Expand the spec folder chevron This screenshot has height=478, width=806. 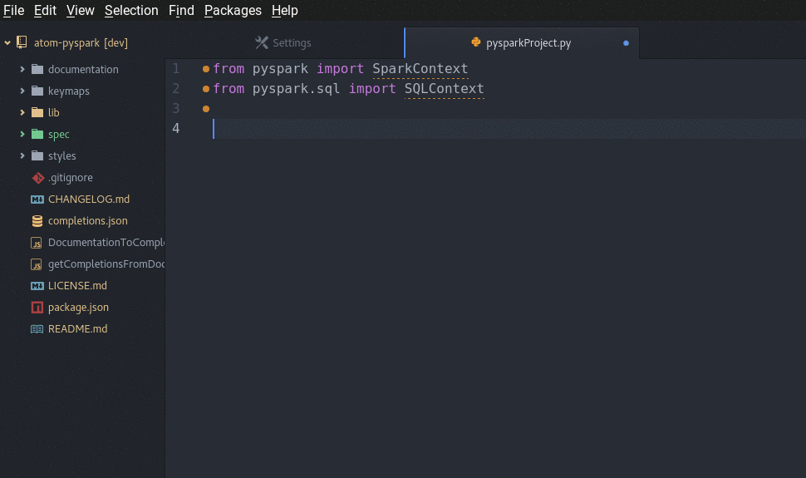pos(22,134)
